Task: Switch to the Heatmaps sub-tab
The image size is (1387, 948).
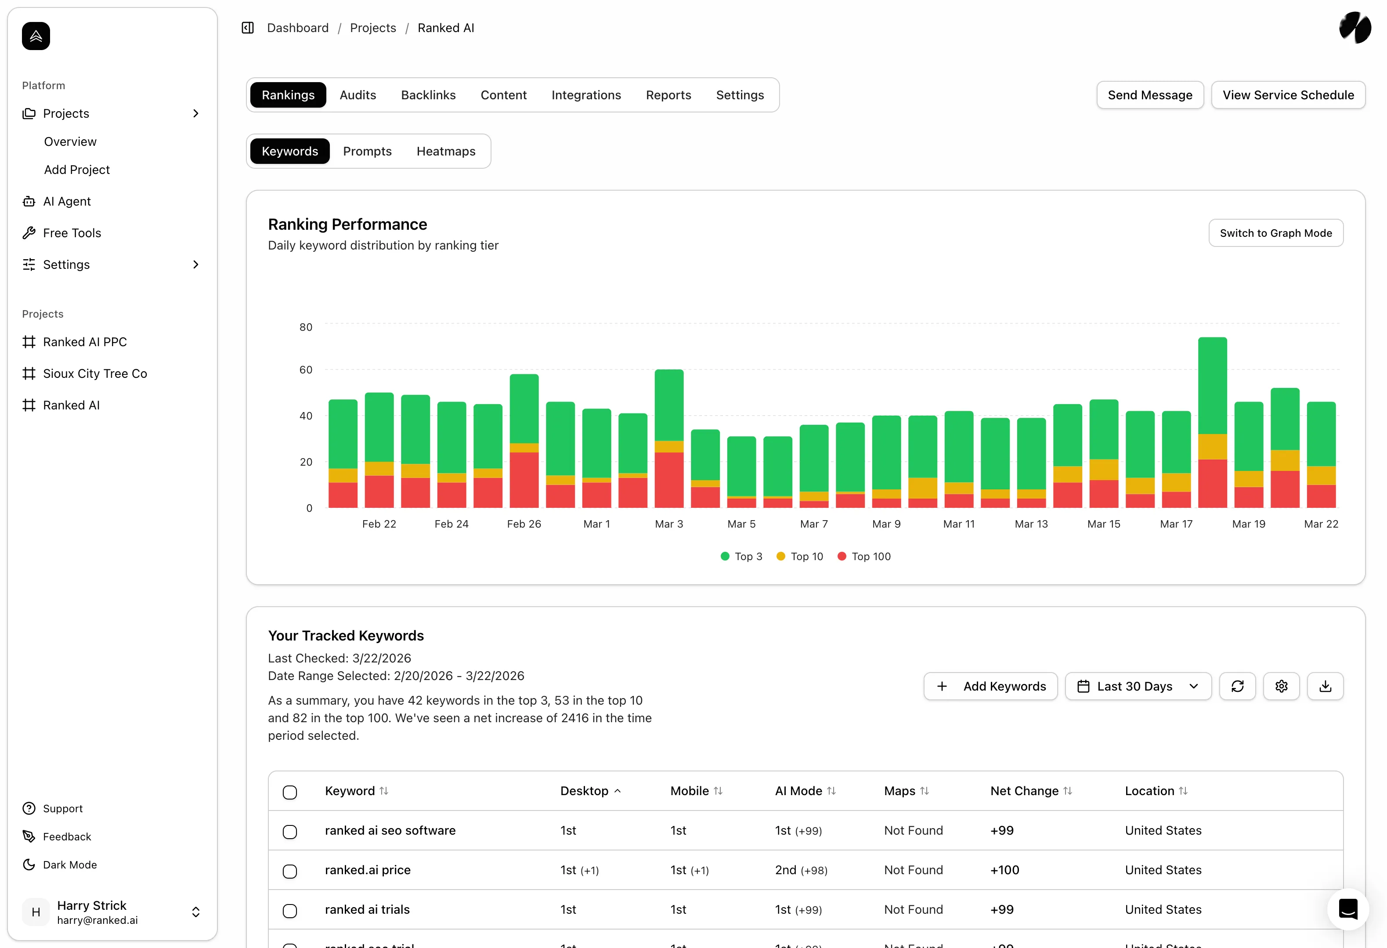Action: tap(446, 151)
